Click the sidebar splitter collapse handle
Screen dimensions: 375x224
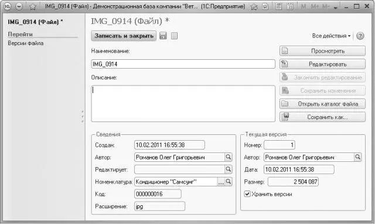pos(83,117)
